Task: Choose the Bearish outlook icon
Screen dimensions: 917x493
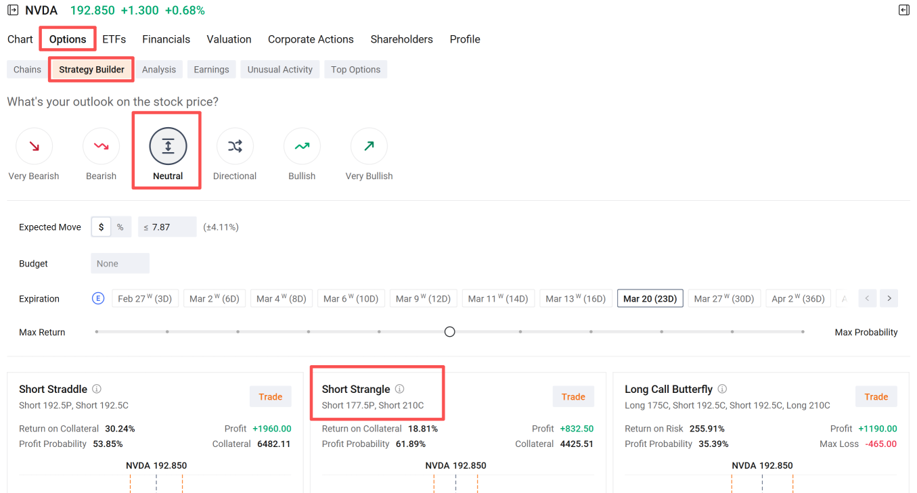Action: pos(101,146)
